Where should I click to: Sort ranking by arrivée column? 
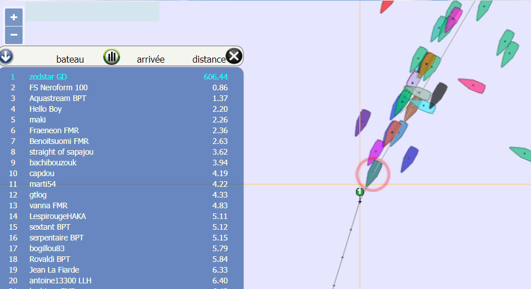tap(151, 59)
